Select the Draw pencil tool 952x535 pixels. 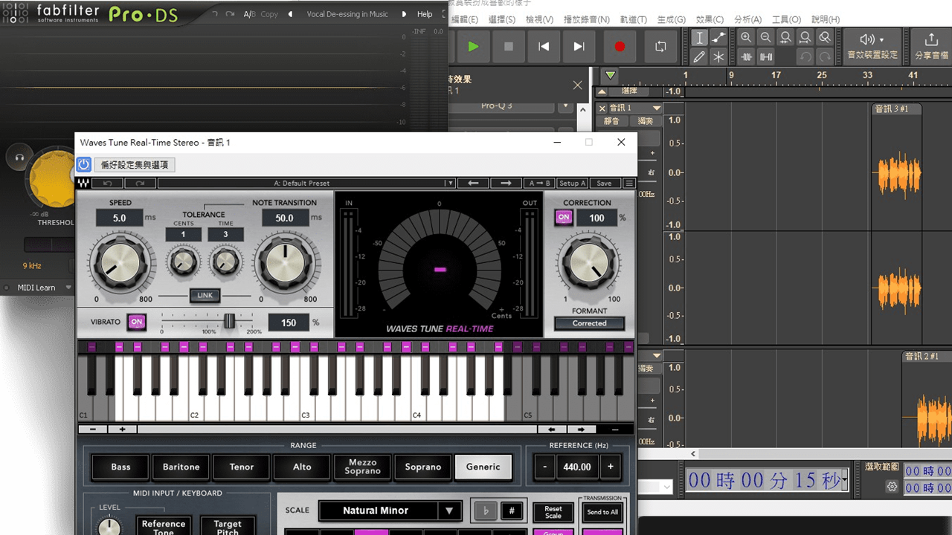[x=699, y=56]
